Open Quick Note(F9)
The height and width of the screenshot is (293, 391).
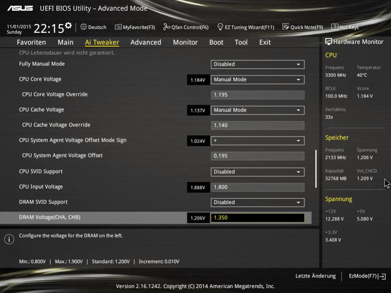point(307,27)
